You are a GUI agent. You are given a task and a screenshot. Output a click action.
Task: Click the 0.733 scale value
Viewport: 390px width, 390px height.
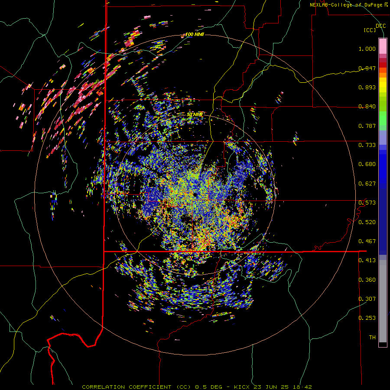tap(367, 145)
